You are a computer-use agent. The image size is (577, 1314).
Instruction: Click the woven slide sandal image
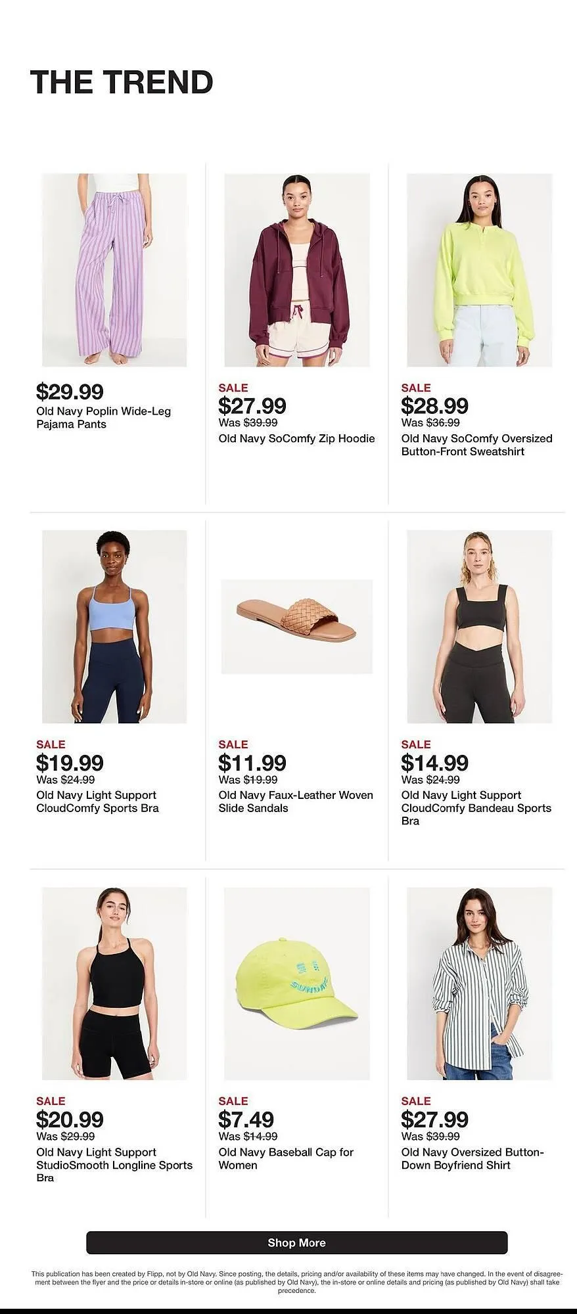(297, 627)
